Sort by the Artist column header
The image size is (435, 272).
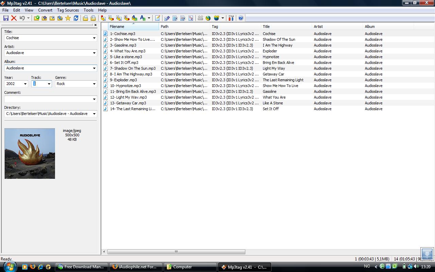coord(337,27)
